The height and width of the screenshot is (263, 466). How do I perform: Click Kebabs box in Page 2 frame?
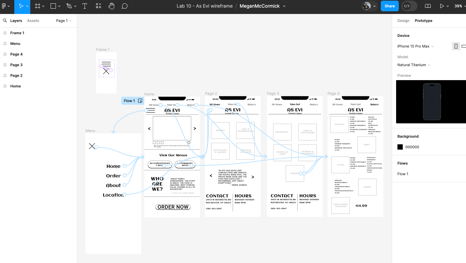tap(220, 131)
